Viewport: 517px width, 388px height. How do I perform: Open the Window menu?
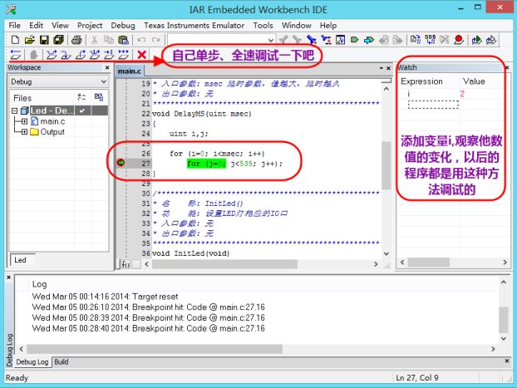[x=297, y=26]
